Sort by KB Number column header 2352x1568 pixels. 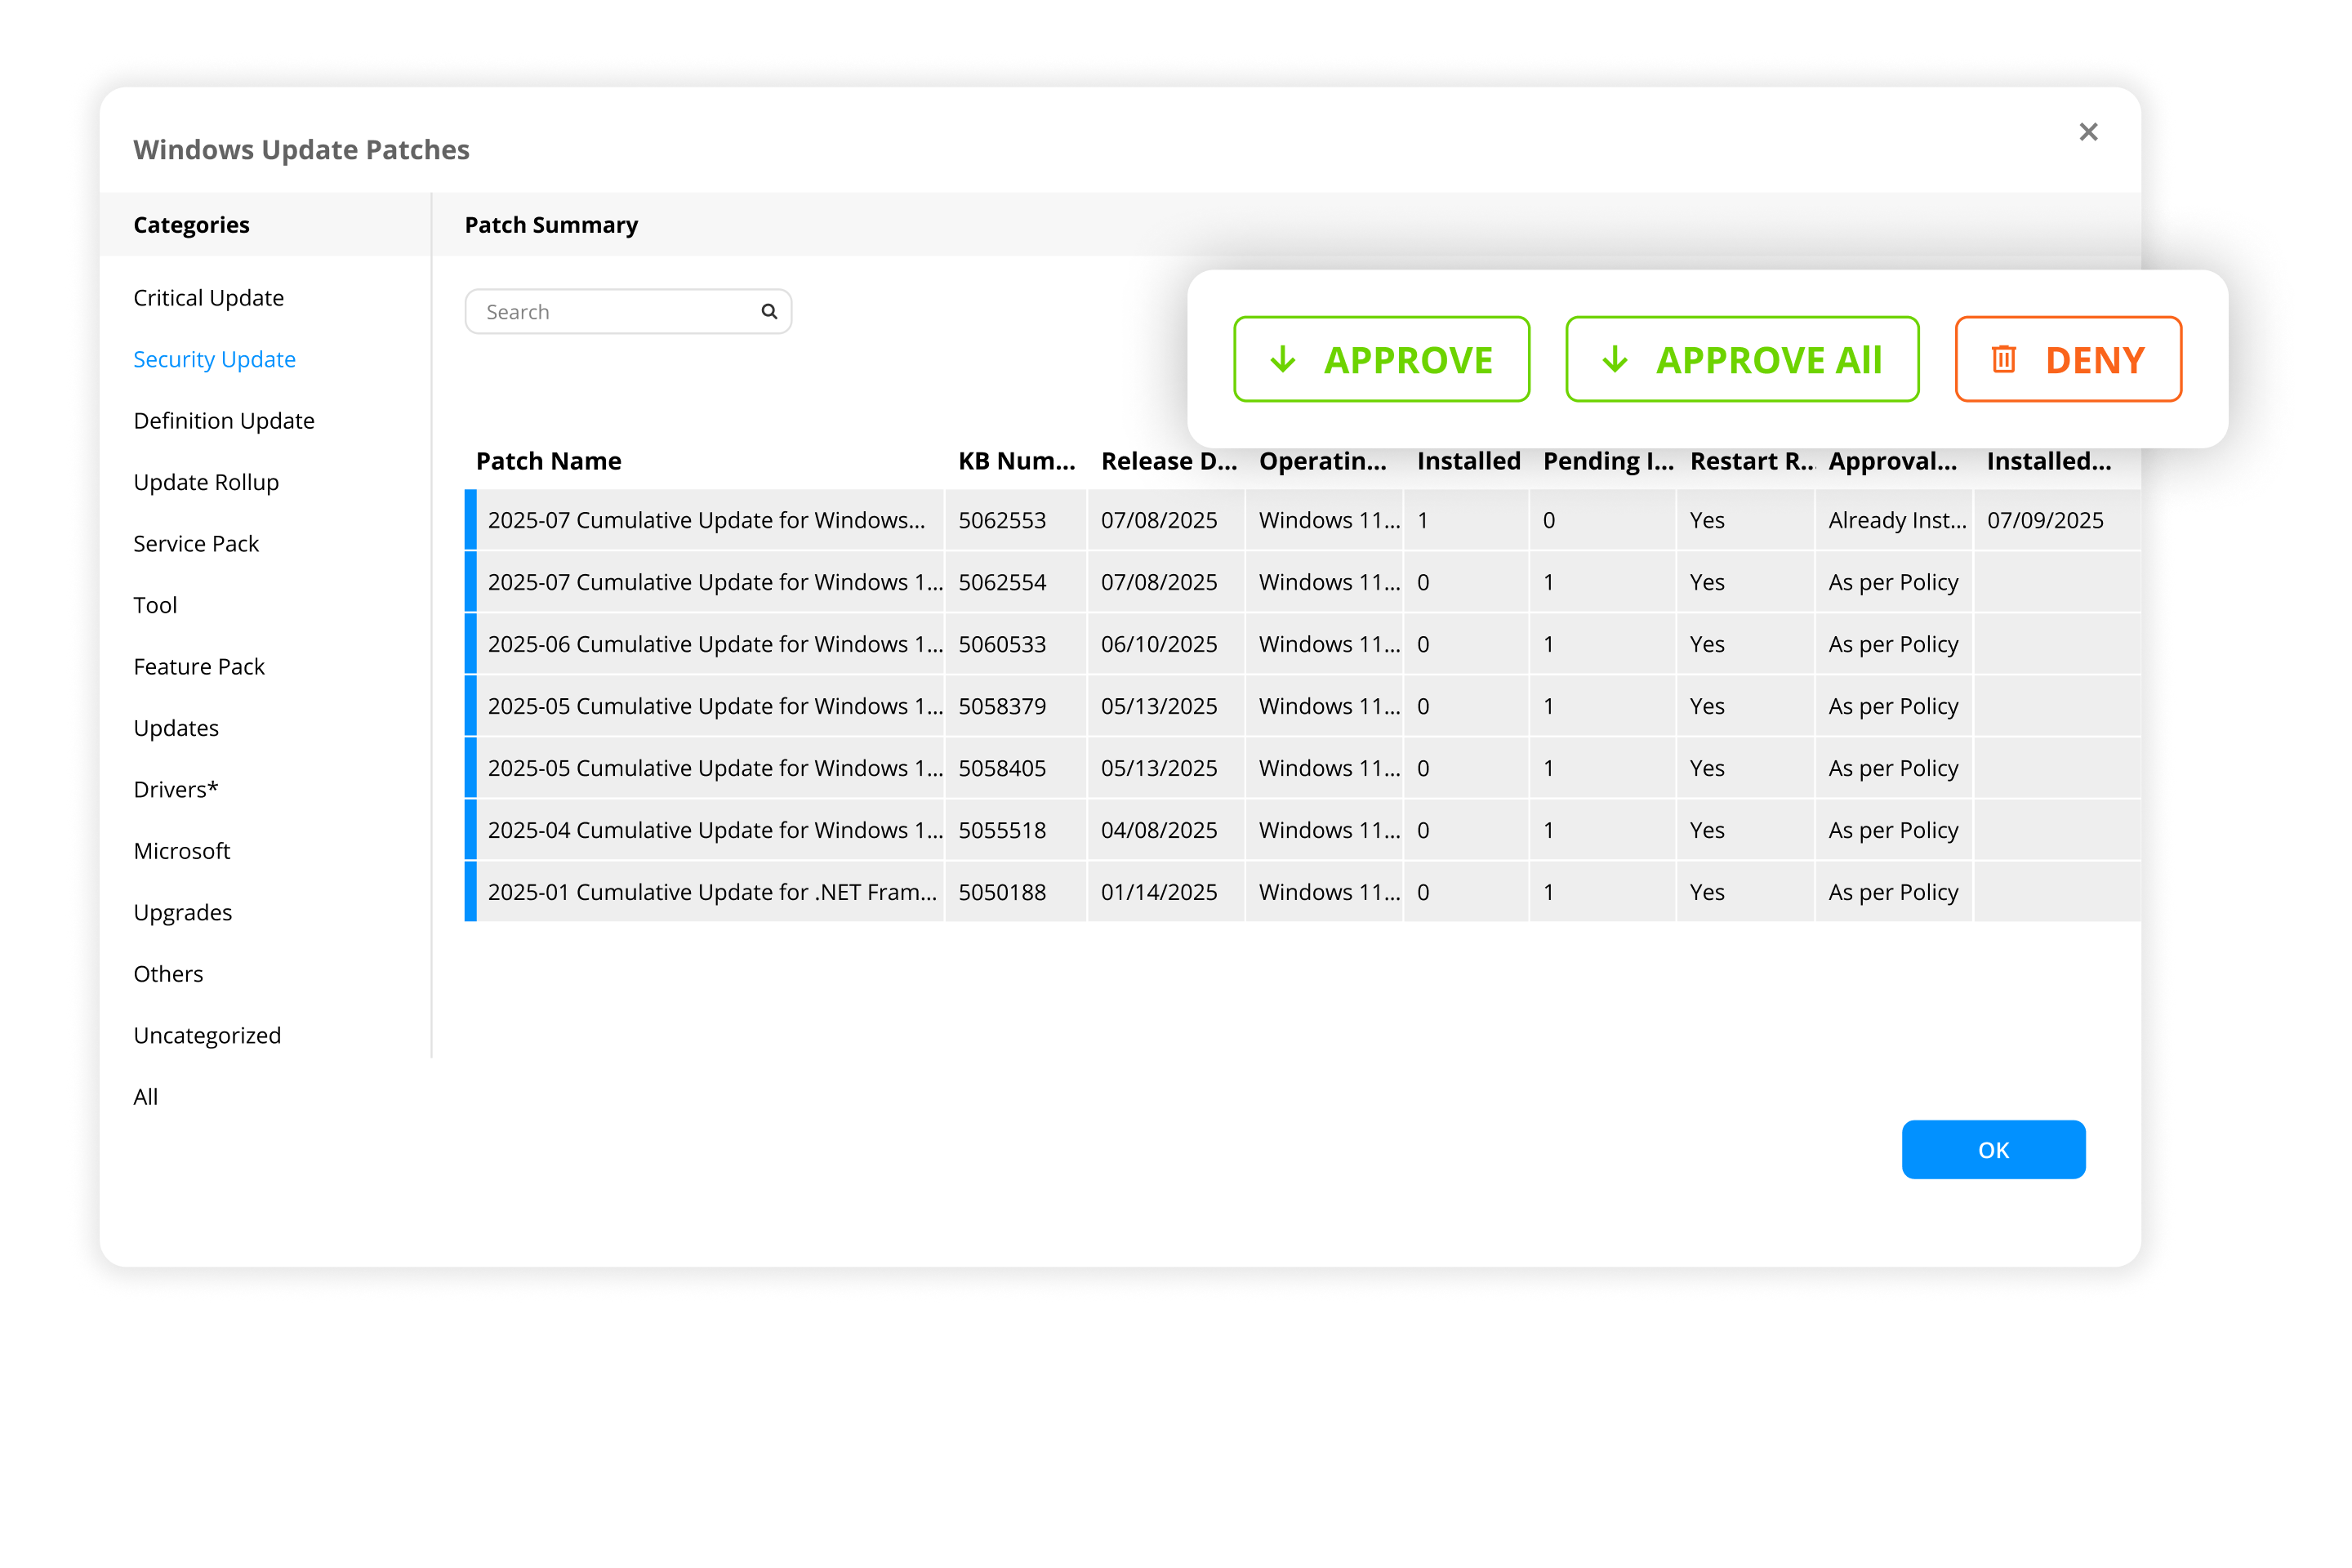coord(1016,461)
